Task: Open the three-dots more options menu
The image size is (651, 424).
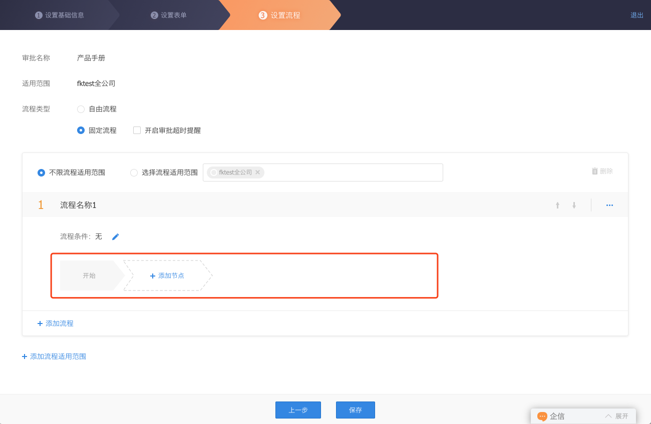Action: pos(609,205)
